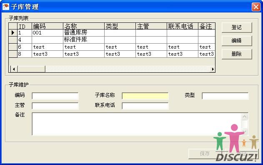Click the 删除 button

point(237,54)
